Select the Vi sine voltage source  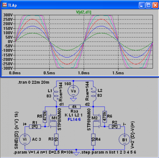pos(25,139)
